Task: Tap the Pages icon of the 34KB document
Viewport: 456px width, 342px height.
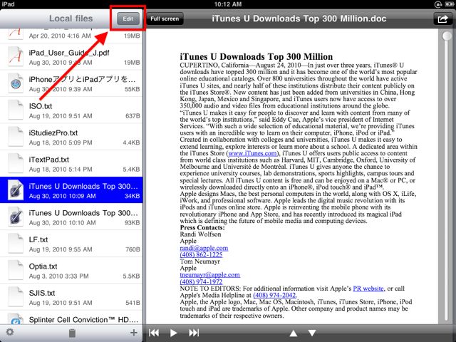Action: pyautogui.click(x=15, y=190)
